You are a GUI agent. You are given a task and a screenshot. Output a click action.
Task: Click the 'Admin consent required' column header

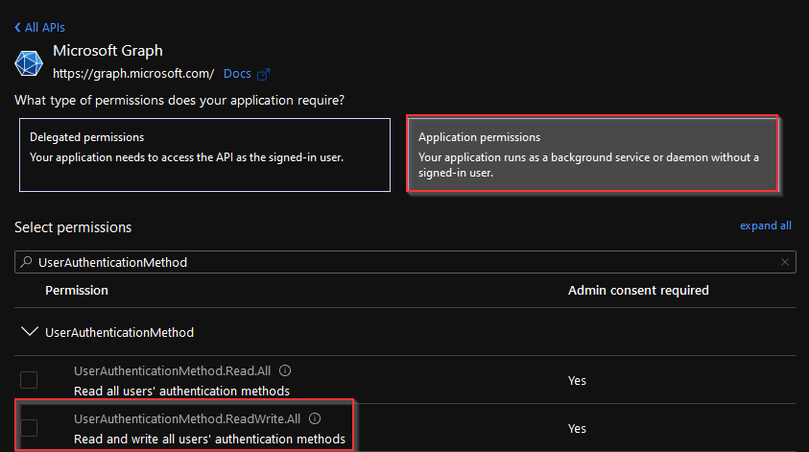point(638,291)
